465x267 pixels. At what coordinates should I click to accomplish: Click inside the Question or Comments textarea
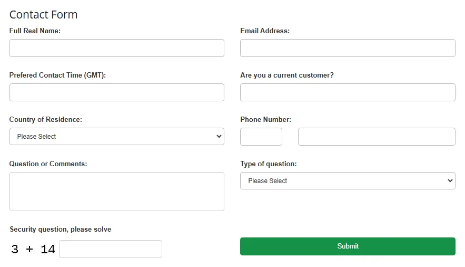click(116, 192)
